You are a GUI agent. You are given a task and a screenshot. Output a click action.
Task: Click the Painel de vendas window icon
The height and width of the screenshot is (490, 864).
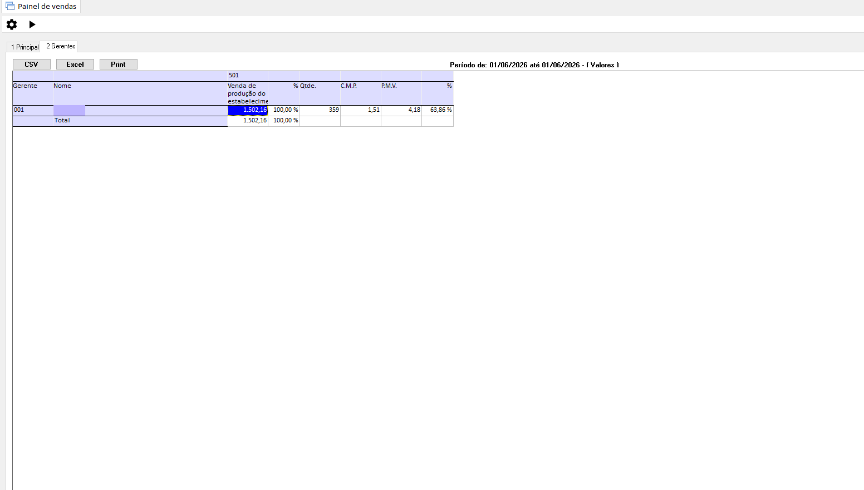(x=10, y=6)
